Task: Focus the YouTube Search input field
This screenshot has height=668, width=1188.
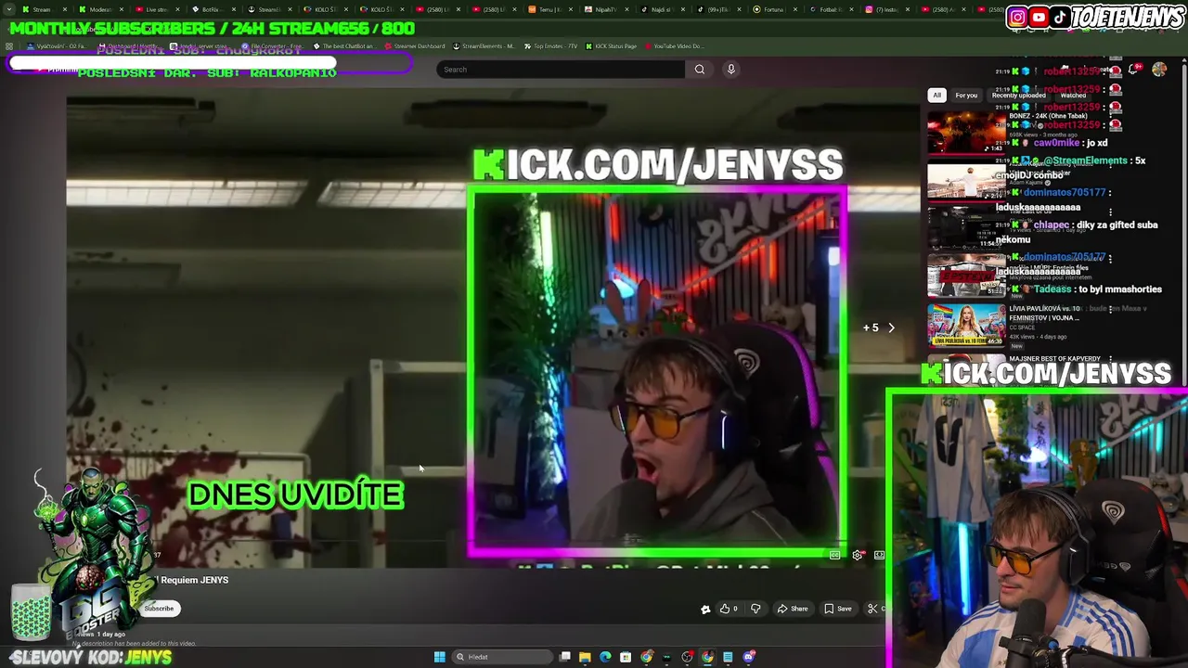Action: [561, 69]
